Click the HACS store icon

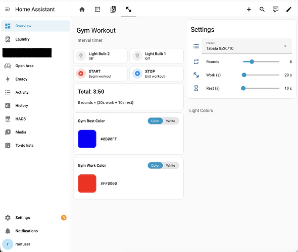click(x=8, y=119)
